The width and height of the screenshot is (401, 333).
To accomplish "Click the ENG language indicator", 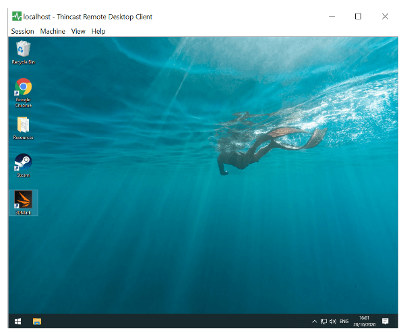I will (344, 322).
